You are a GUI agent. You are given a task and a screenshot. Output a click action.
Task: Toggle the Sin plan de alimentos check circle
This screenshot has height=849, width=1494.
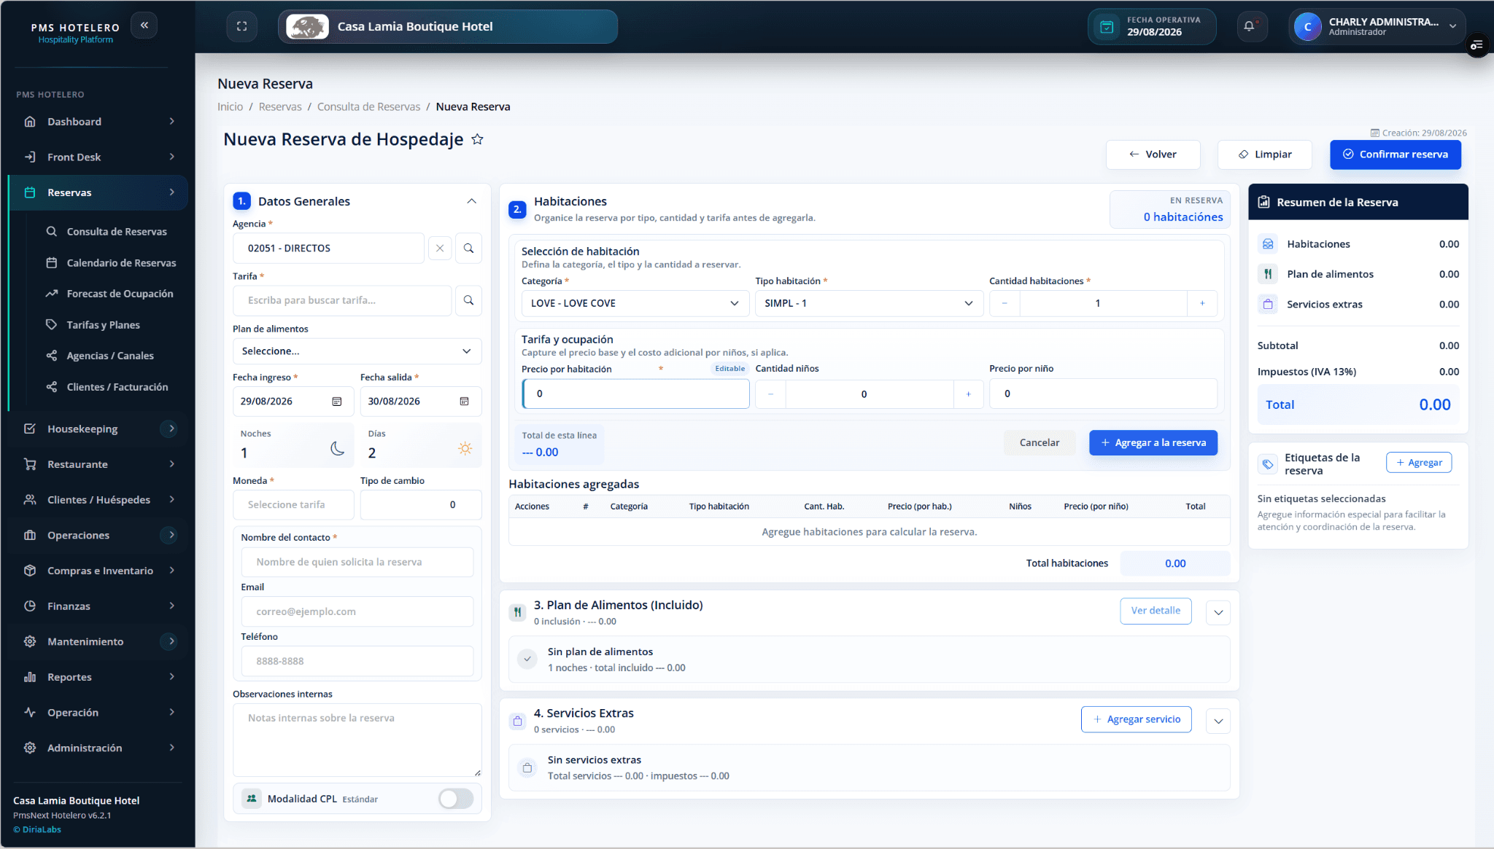527,659
